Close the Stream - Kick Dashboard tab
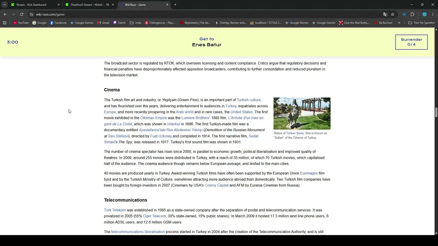This screenshot has height=246, width=438. (x=59, y=5)
